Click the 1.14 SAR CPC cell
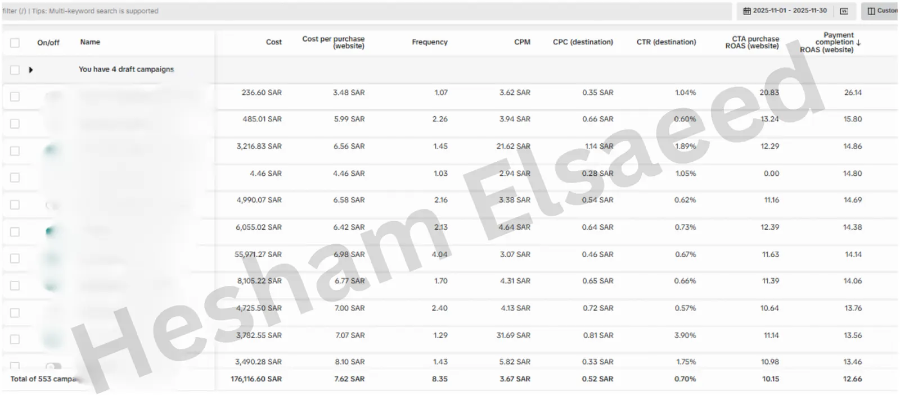Screen dimensions: 900x396 [x=599, y=146]
